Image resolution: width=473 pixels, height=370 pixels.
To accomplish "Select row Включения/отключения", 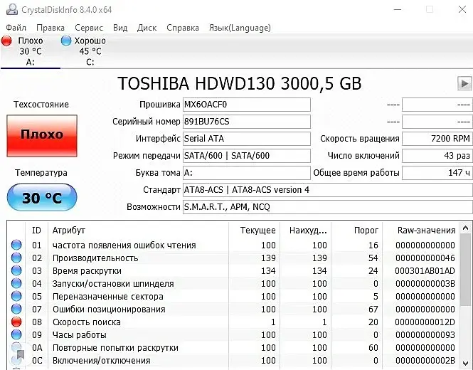I will point(233,361).
